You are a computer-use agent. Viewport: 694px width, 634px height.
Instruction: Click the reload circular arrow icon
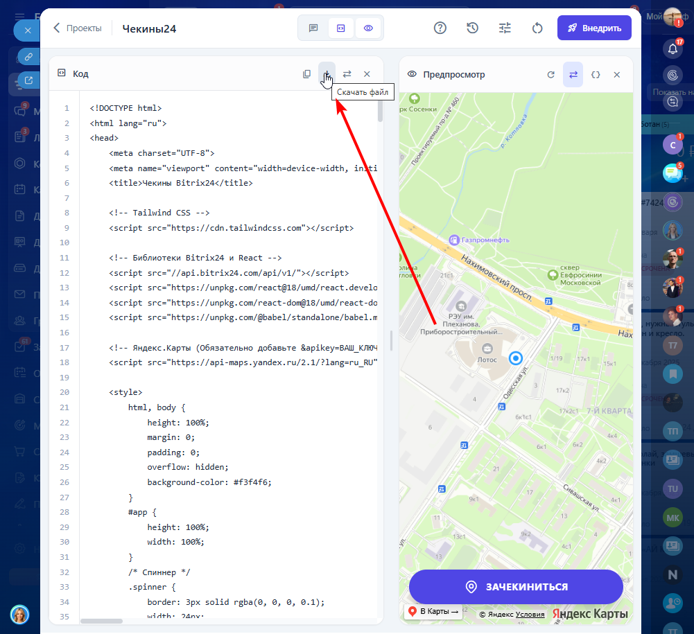point(537,28)
